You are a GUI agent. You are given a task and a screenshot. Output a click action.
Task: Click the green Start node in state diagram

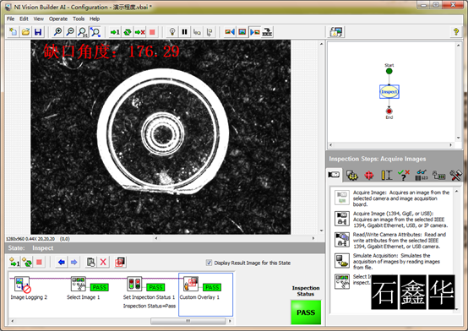(x=389, y=71)
